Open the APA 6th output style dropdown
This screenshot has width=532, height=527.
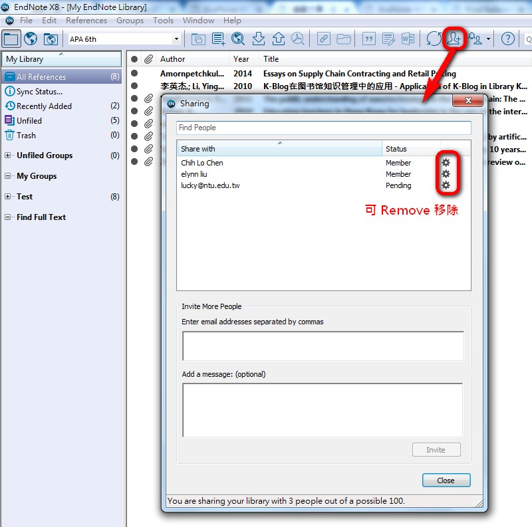(x=176, y=39)
